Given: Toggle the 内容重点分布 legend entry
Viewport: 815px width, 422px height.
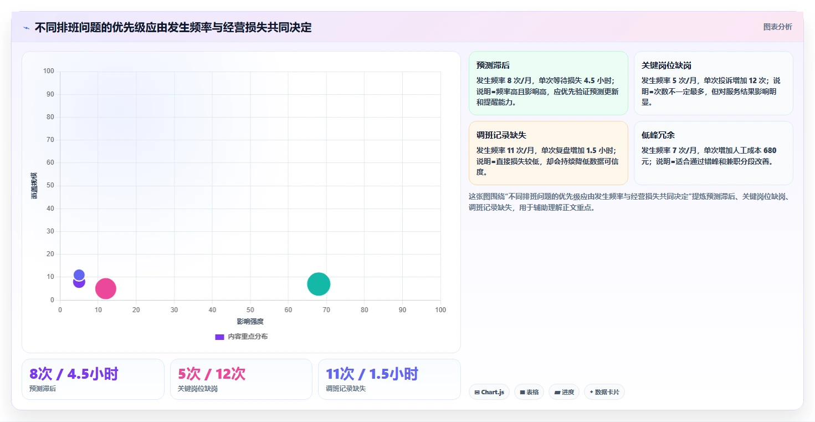Looking at the screenshot, I should 241,337.
